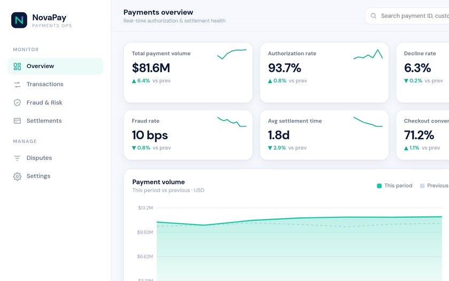Viewport: 449px width, 281px height.
Task: Click the Authorization rate sparkline
Action: [368, 54]
